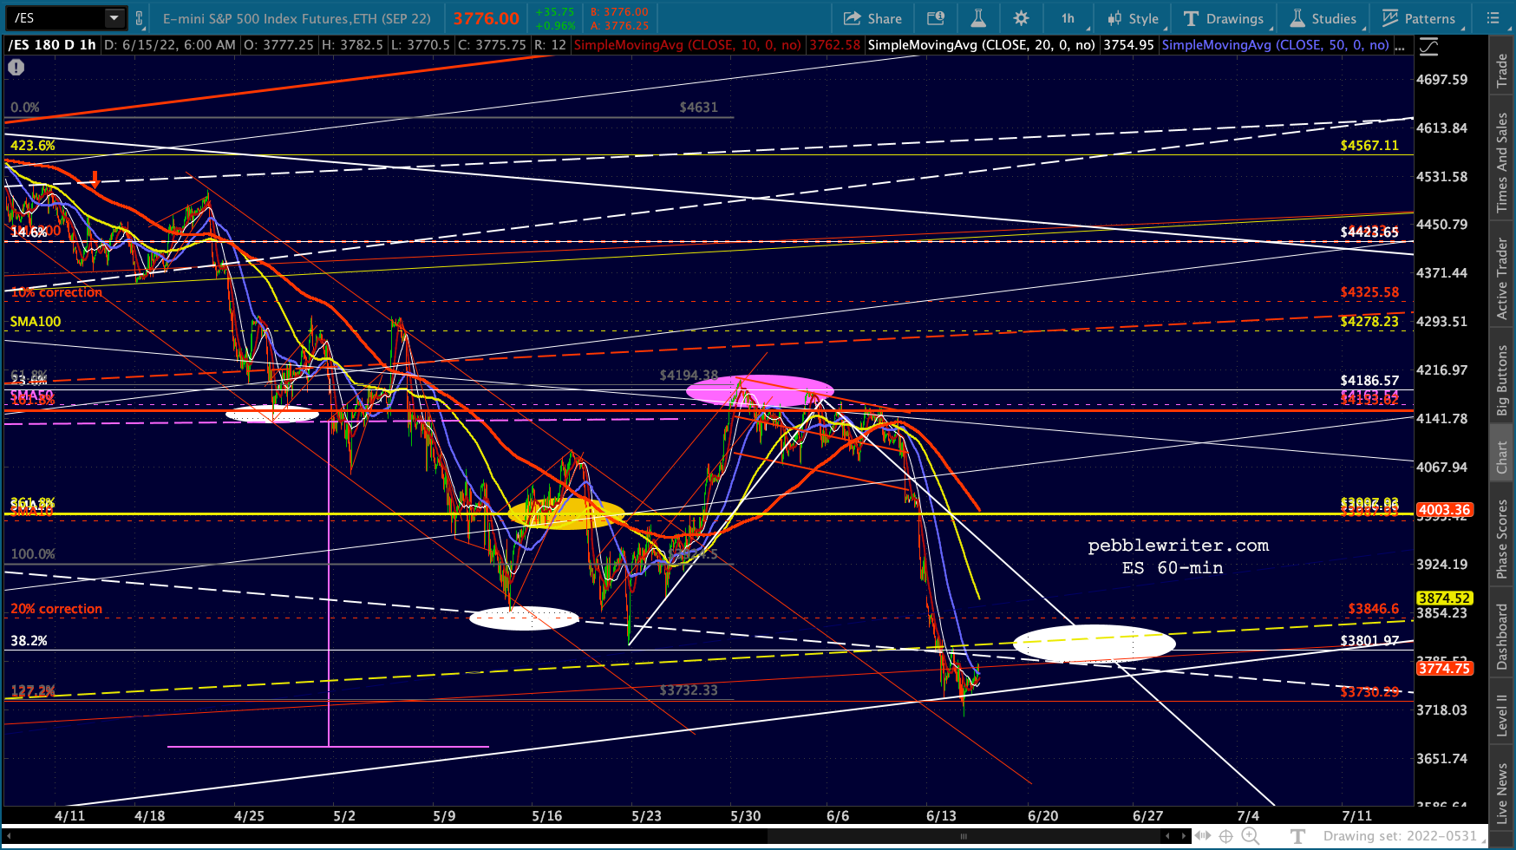The height and width of the screenshot is (850, 1516).
Task: Click the 6/13 date on the time axis
Action: pyautogui.click(x=941, y=816)
